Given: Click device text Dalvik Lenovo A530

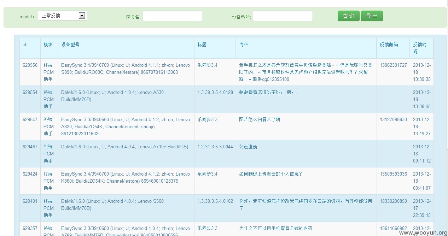Looking at the screenshot, I should click(x=112, y=96).
